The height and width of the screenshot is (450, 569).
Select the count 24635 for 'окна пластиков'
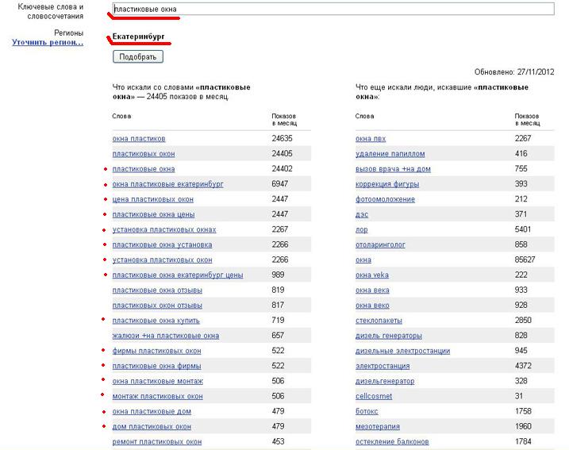(x=282, y=139)
